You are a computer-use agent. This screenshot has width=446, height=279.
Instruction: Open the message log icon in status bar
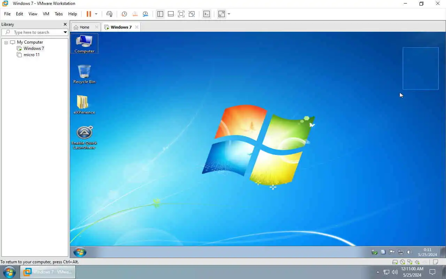coord(436,262)
